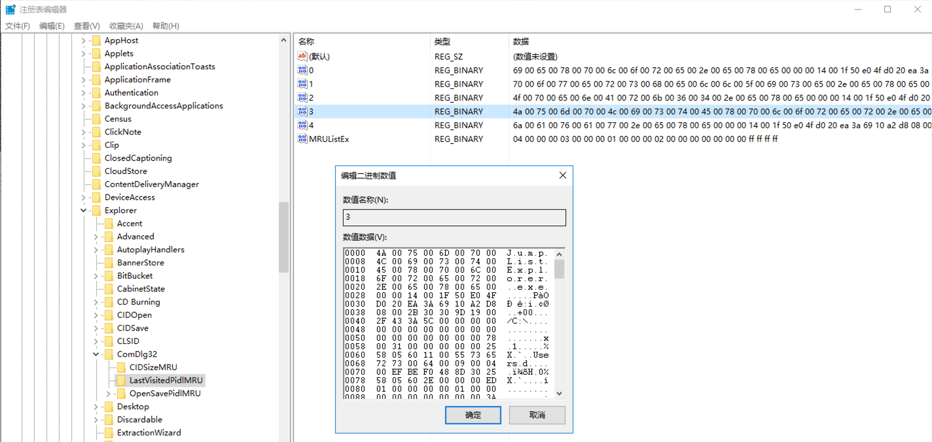Click the Registry Editor app icon in title bar

click(x=10, y=9)
